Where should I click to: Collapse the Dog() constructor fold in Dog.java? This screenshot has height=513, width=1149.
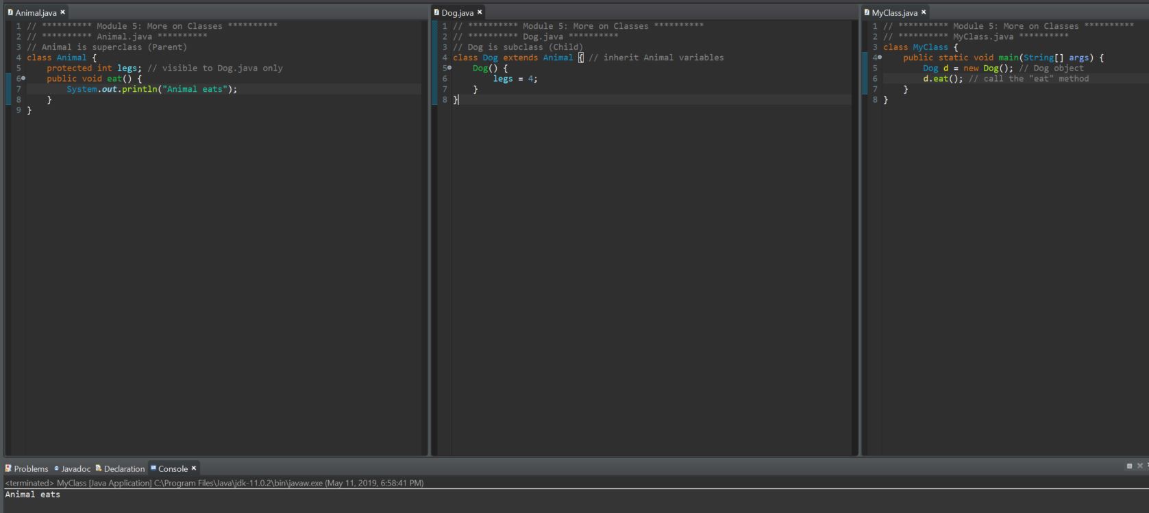[x=449, y=68]
